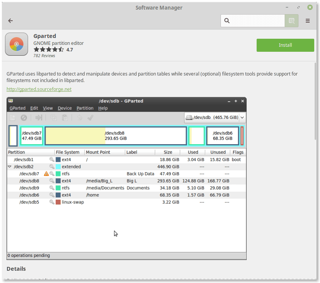This screenshot has width=320, height=283.
Task: Click the /home mount point cell
Action: point(93,195)
